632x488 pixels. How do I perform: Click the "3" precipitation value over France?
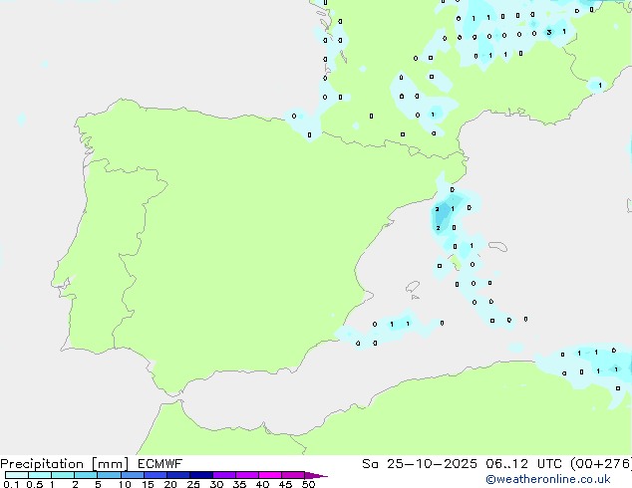[x=549, y=33]
